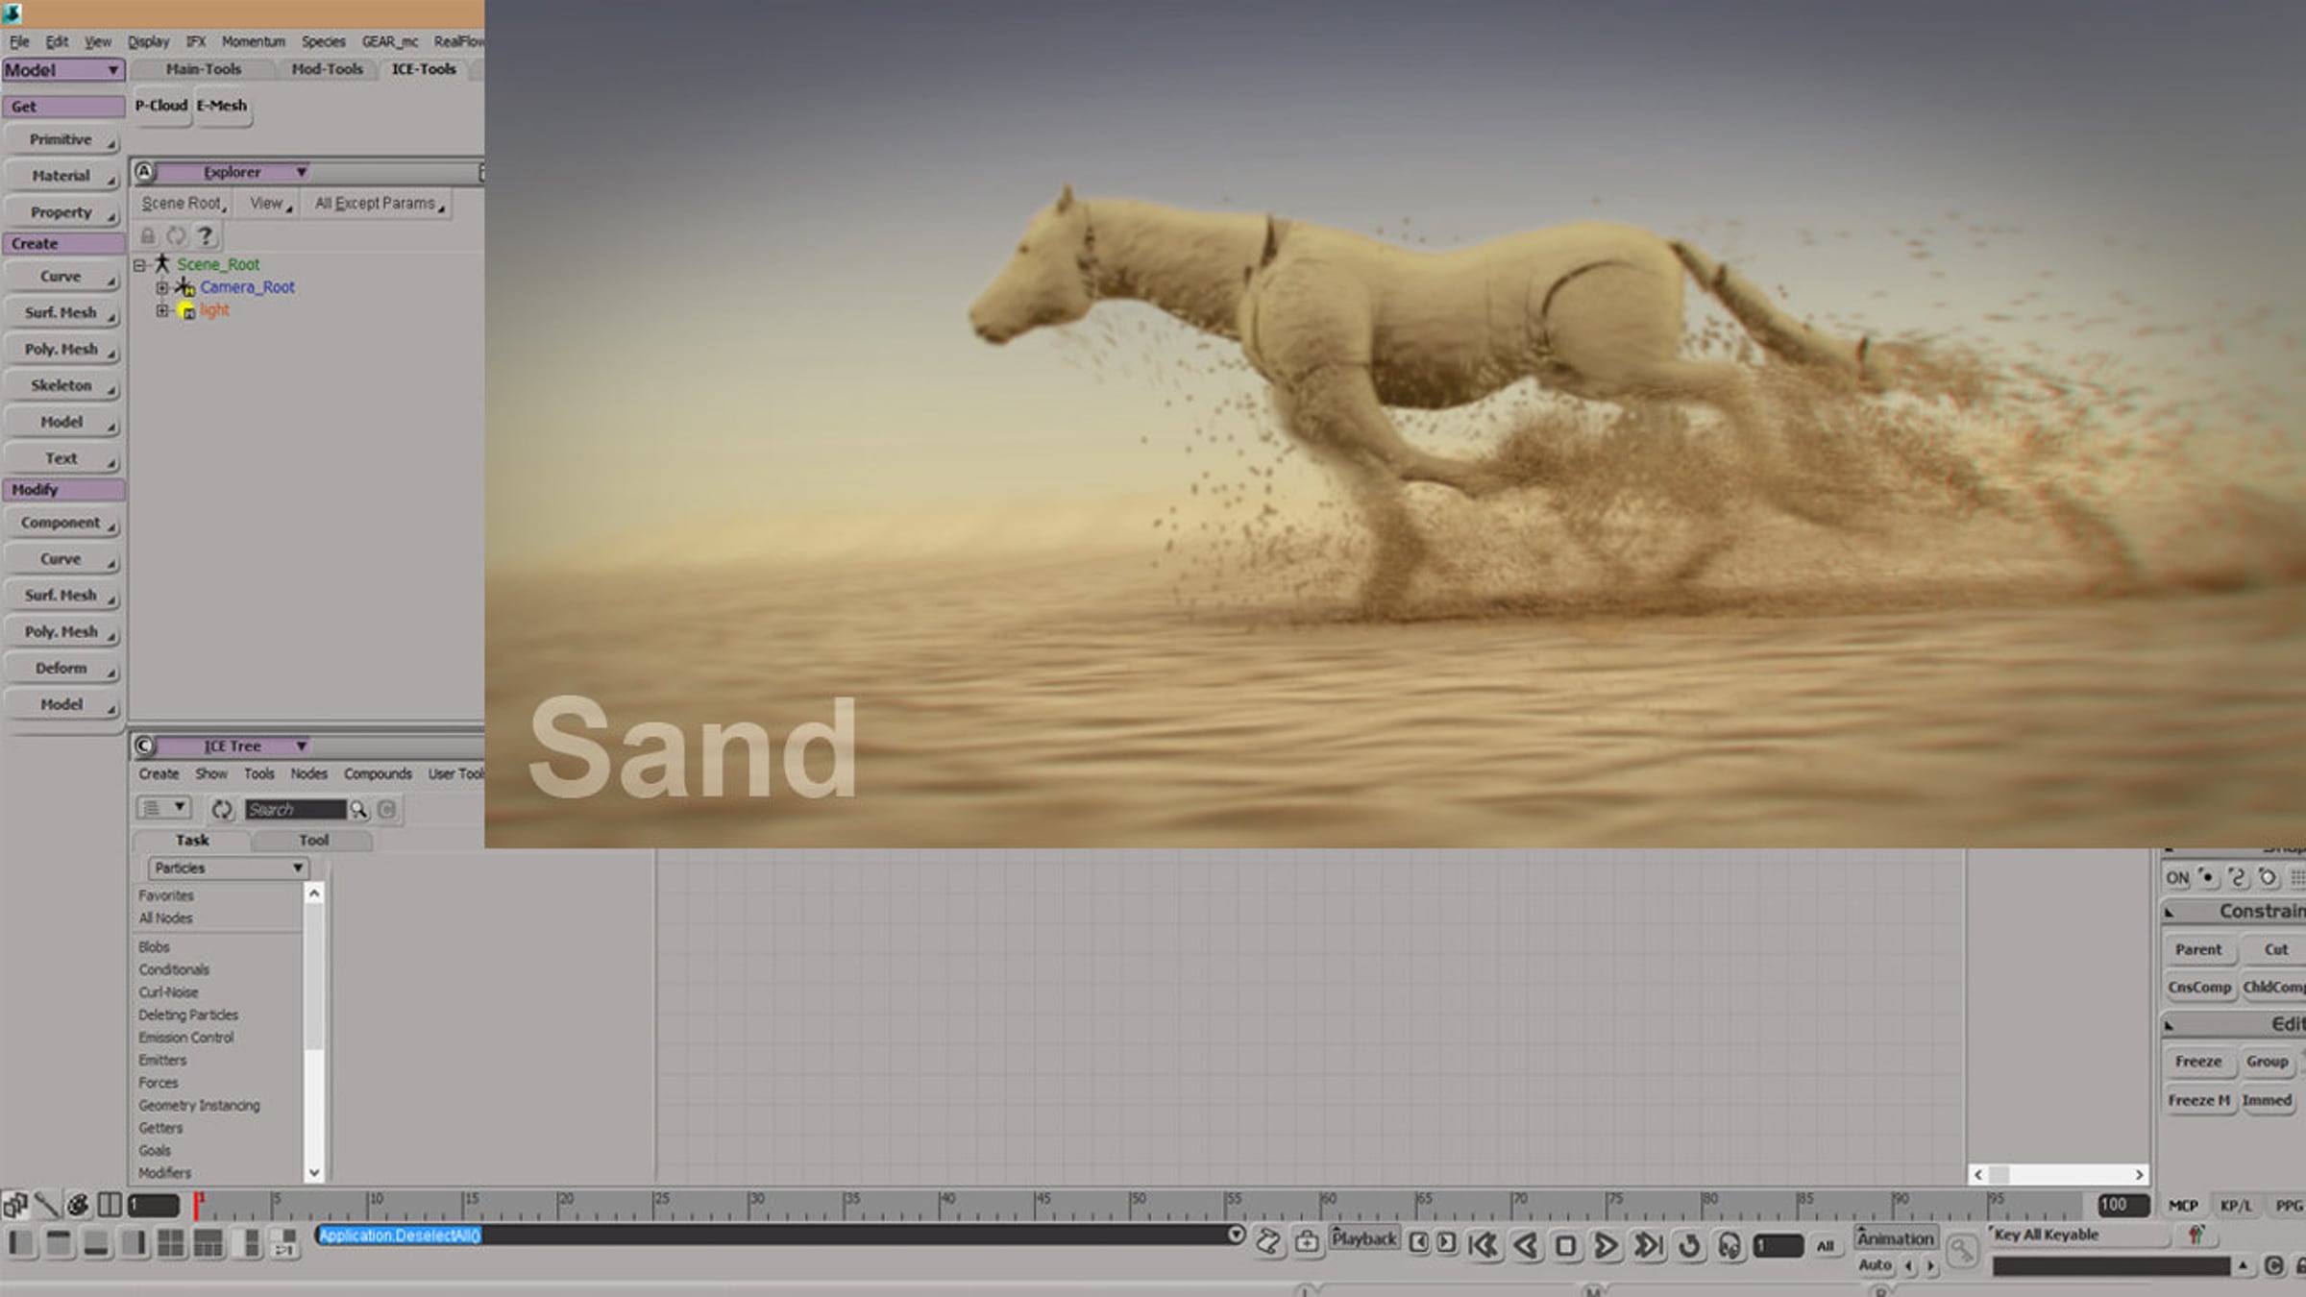The width and height of the screenshot is (2306, 1297).
Task: Open the Model module dropdown
Action: tap(63, 70)
